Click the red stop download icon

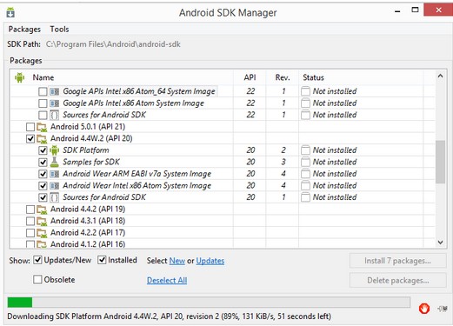424,309
